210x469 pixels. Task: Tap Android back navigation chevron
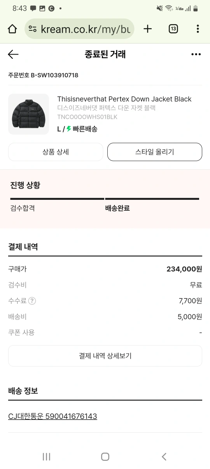click(x=164, y=457)
